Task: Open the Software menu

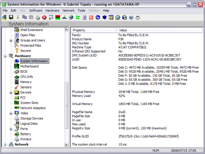Action: pos(36,11)
